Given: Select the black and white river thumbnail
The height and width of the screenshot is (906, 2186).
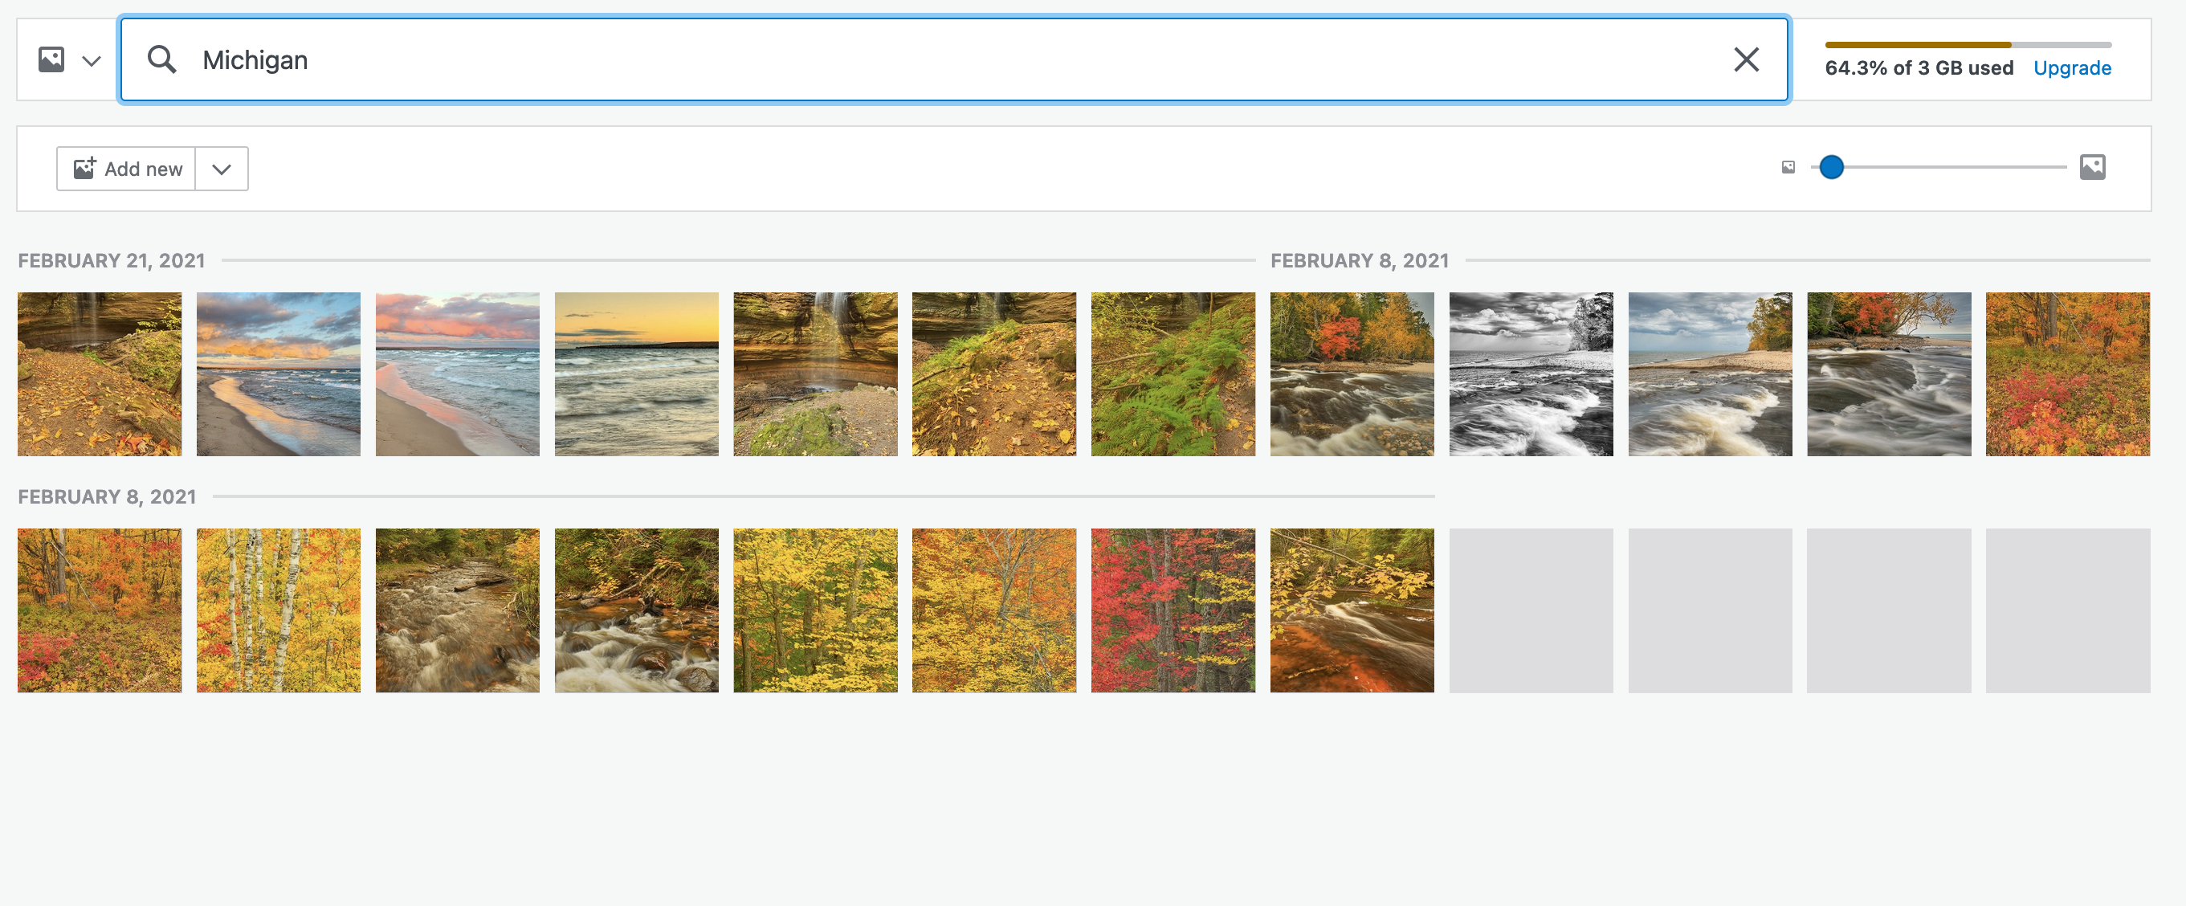Looking at the screenshot, I should (x=1530, y=373).
